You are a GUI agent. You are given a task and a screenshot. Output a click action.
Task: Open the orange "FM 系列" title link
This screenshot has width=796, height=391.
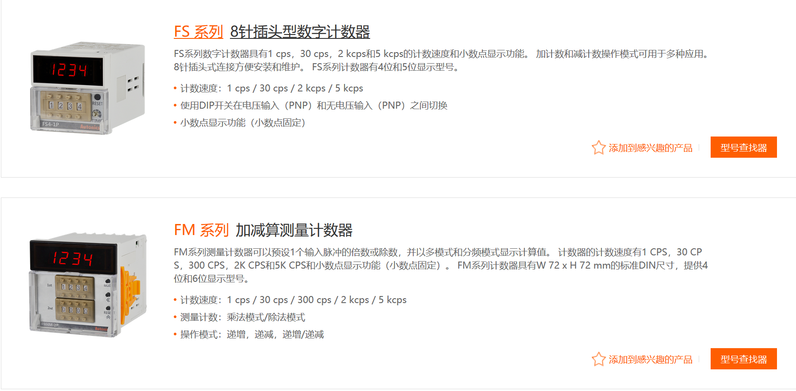(201, 230)
